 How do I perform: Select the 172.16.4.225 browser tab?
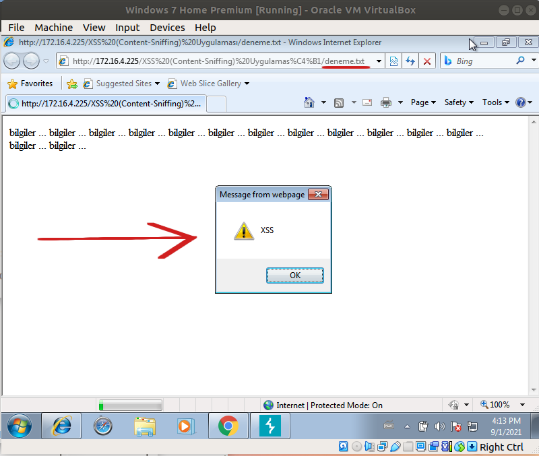pyautogui.click(x=106, y=104)
